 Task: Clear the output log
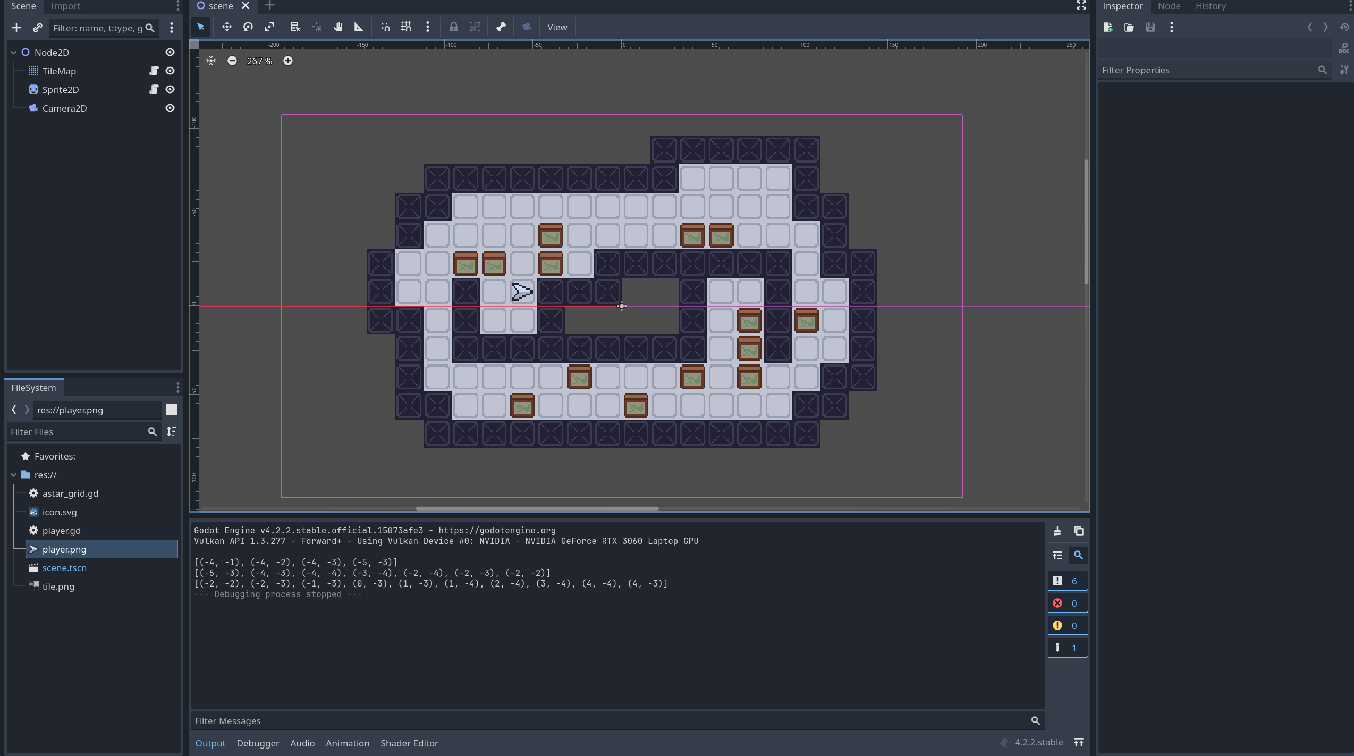(1057, 531)
